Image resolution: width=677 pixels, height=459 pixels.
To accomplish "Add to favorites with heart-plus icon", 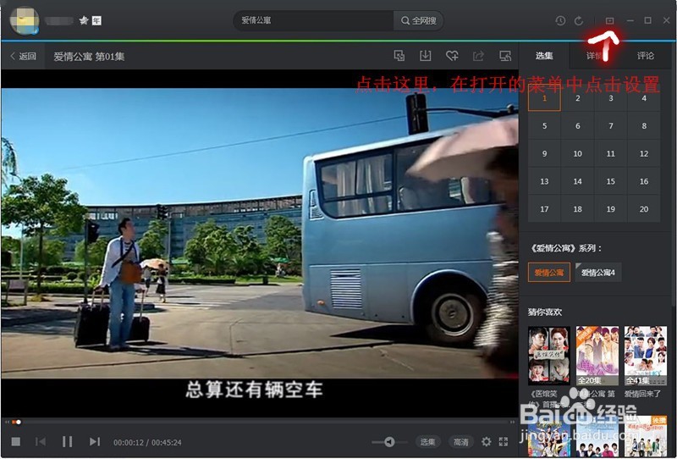I will point(452,55).
